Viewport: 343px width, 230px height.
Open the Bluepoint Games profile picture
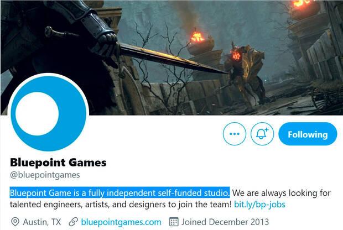pos(48,113)
